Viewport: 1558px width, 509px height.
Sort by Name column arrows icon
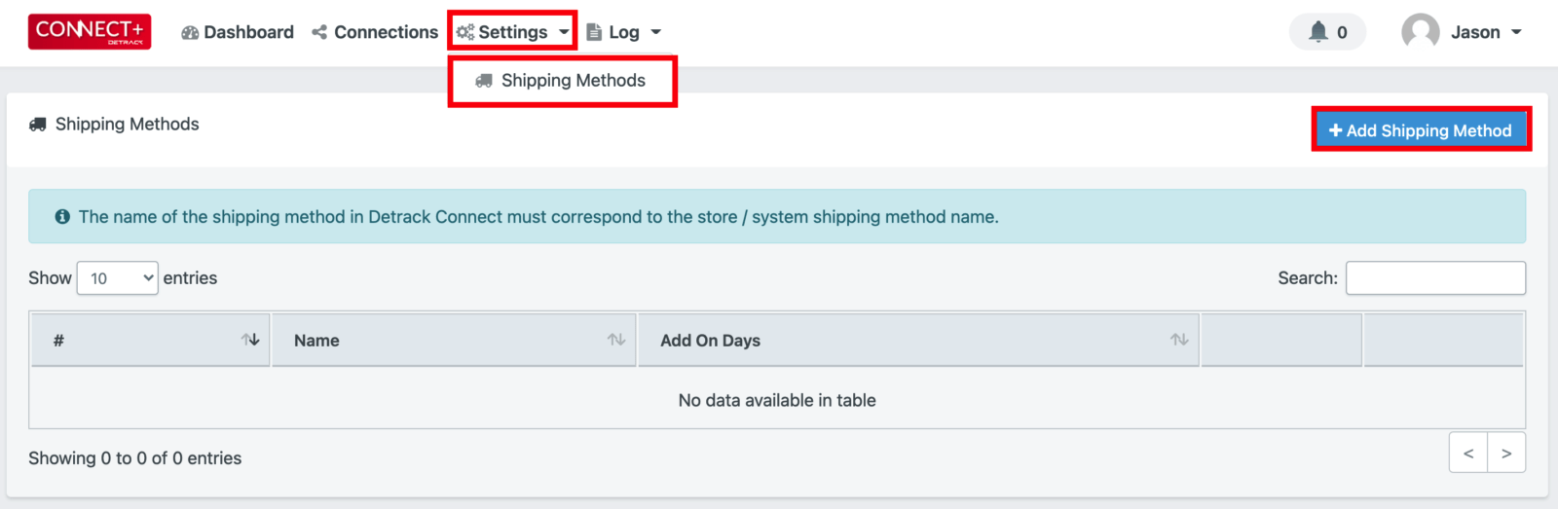(616, 340)
